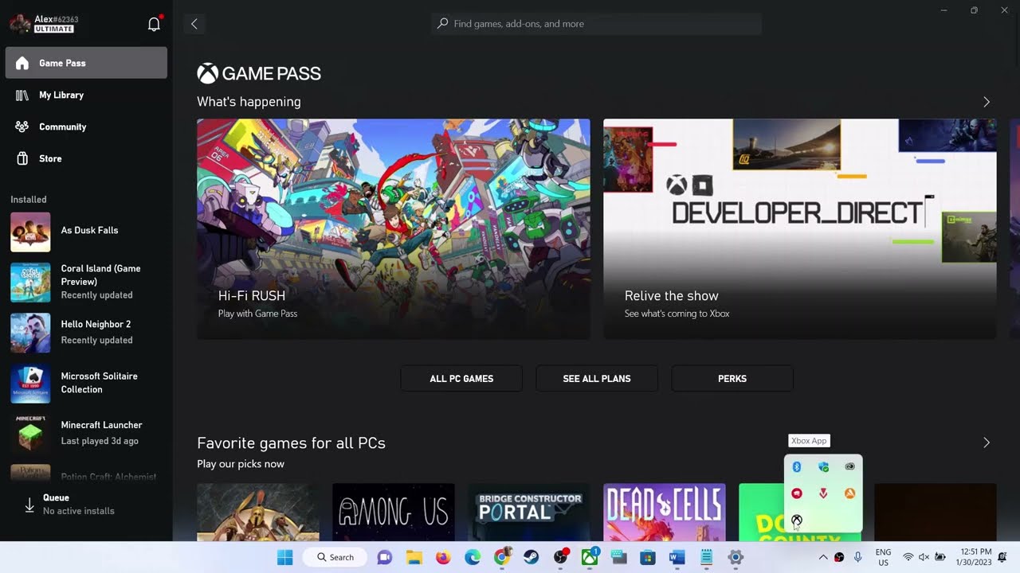Open the notifications bell
Viewport: 1020px width, 573px height.
(155, 24)
